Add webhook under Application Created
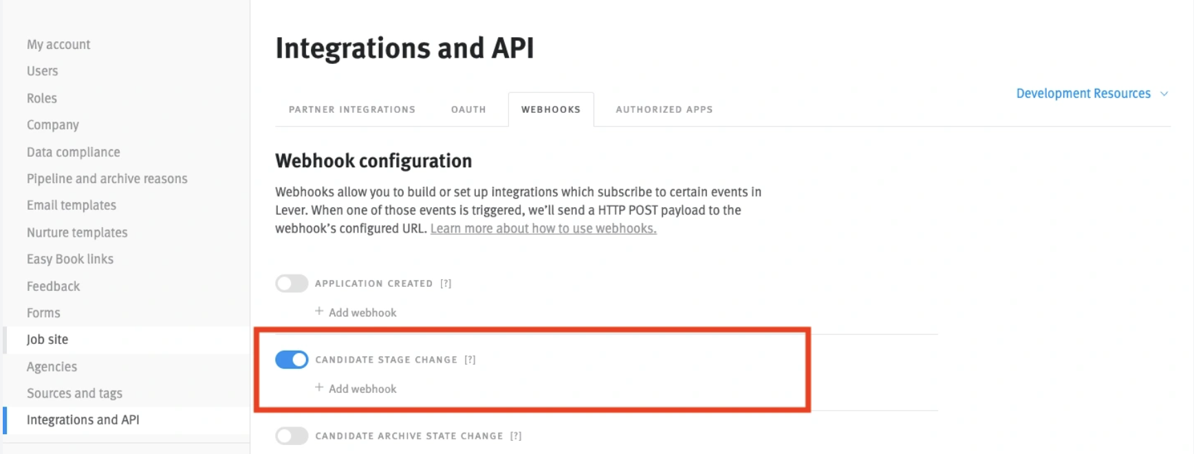 [x=356, y=312]
